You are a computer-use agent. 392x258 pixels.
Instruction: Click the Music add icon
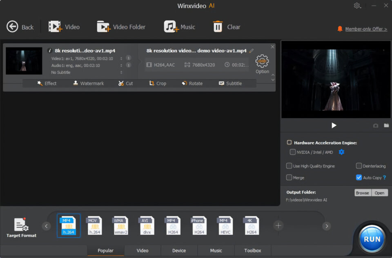(x=171, y=27)
